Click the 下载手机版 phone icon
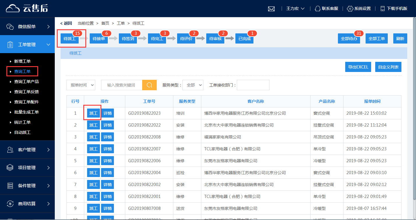This screenshot has width=416, height=220. [x=383, y=9]
